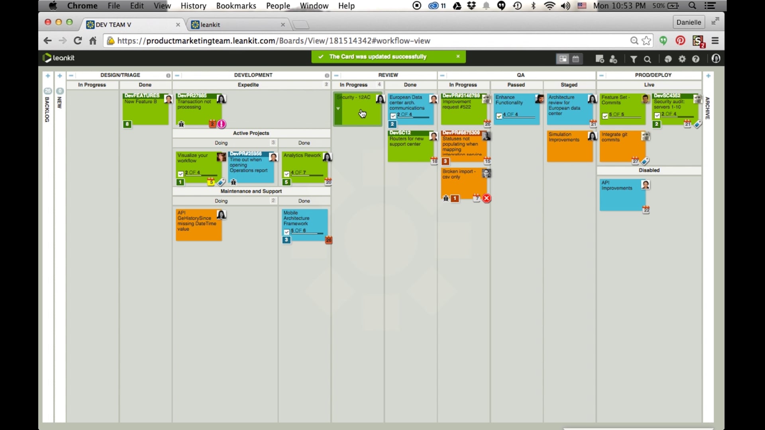
Task: Open Danielle's avatar icon at top right
Action: pyautogui.click(x=716, y=59)
